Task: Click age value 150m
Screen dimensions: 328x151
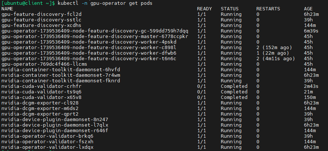Action: (310, 97)
